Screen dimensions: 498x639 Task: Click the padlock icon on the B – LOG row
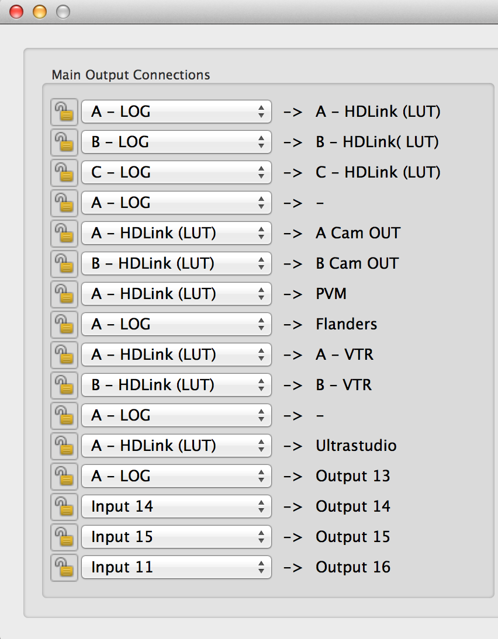(64, 142)
